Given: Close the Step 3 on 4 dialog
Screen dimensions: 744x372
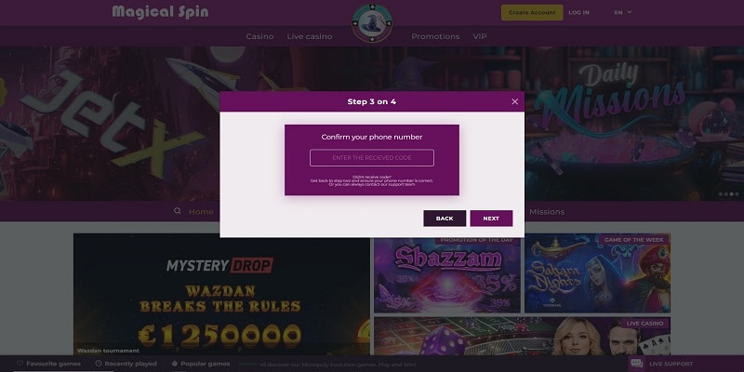Looking at the screenshot, I should 515,101.
